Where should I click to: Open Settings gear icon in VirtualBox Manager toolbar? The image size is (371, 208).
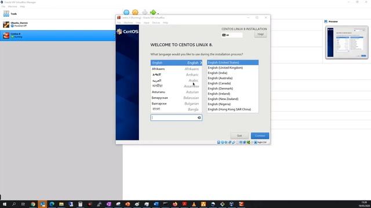click(135, 12)
